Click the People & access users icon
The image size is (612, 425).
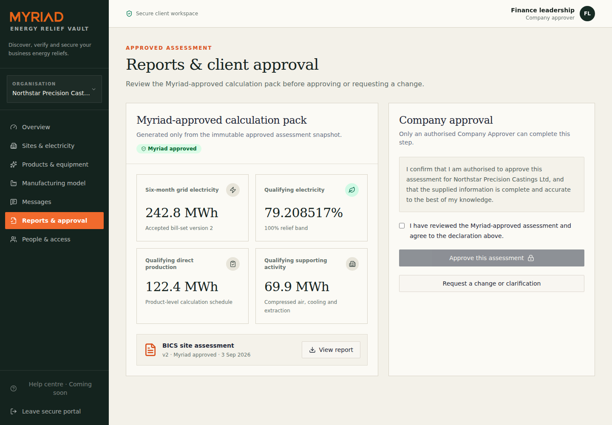point(14,239)
